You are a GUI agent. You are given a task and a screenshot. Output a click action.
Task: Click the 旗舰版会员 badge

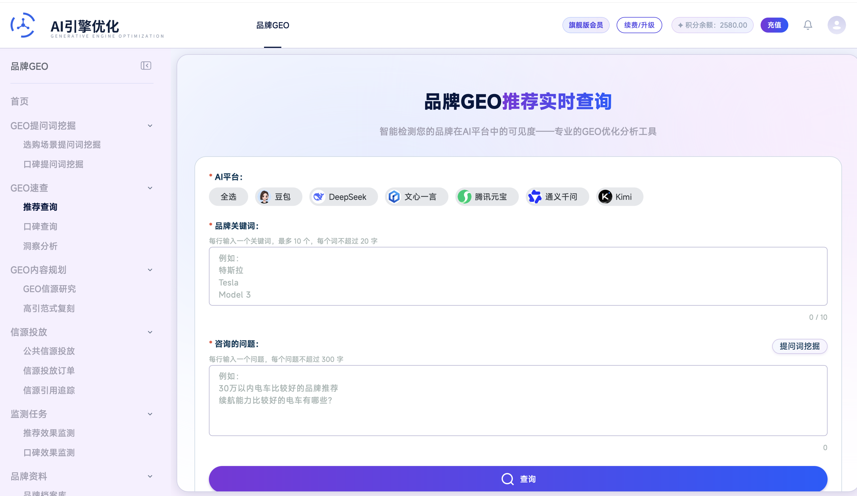pyautogui.click(x=586, y=25)
